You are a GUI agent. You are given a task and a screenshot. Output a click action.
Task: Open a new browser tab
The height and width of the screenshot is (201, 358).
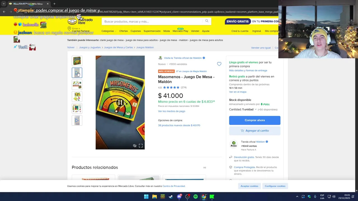54,4
